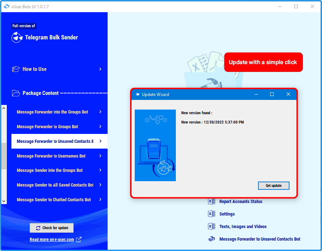Click the Telegram Bulk Sender title text
The height and width of the screenshot is (251, 322).
[51, 38]
